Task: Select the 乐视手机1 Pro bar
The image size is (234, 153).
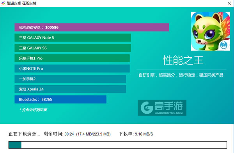Action: pos(72,58)
